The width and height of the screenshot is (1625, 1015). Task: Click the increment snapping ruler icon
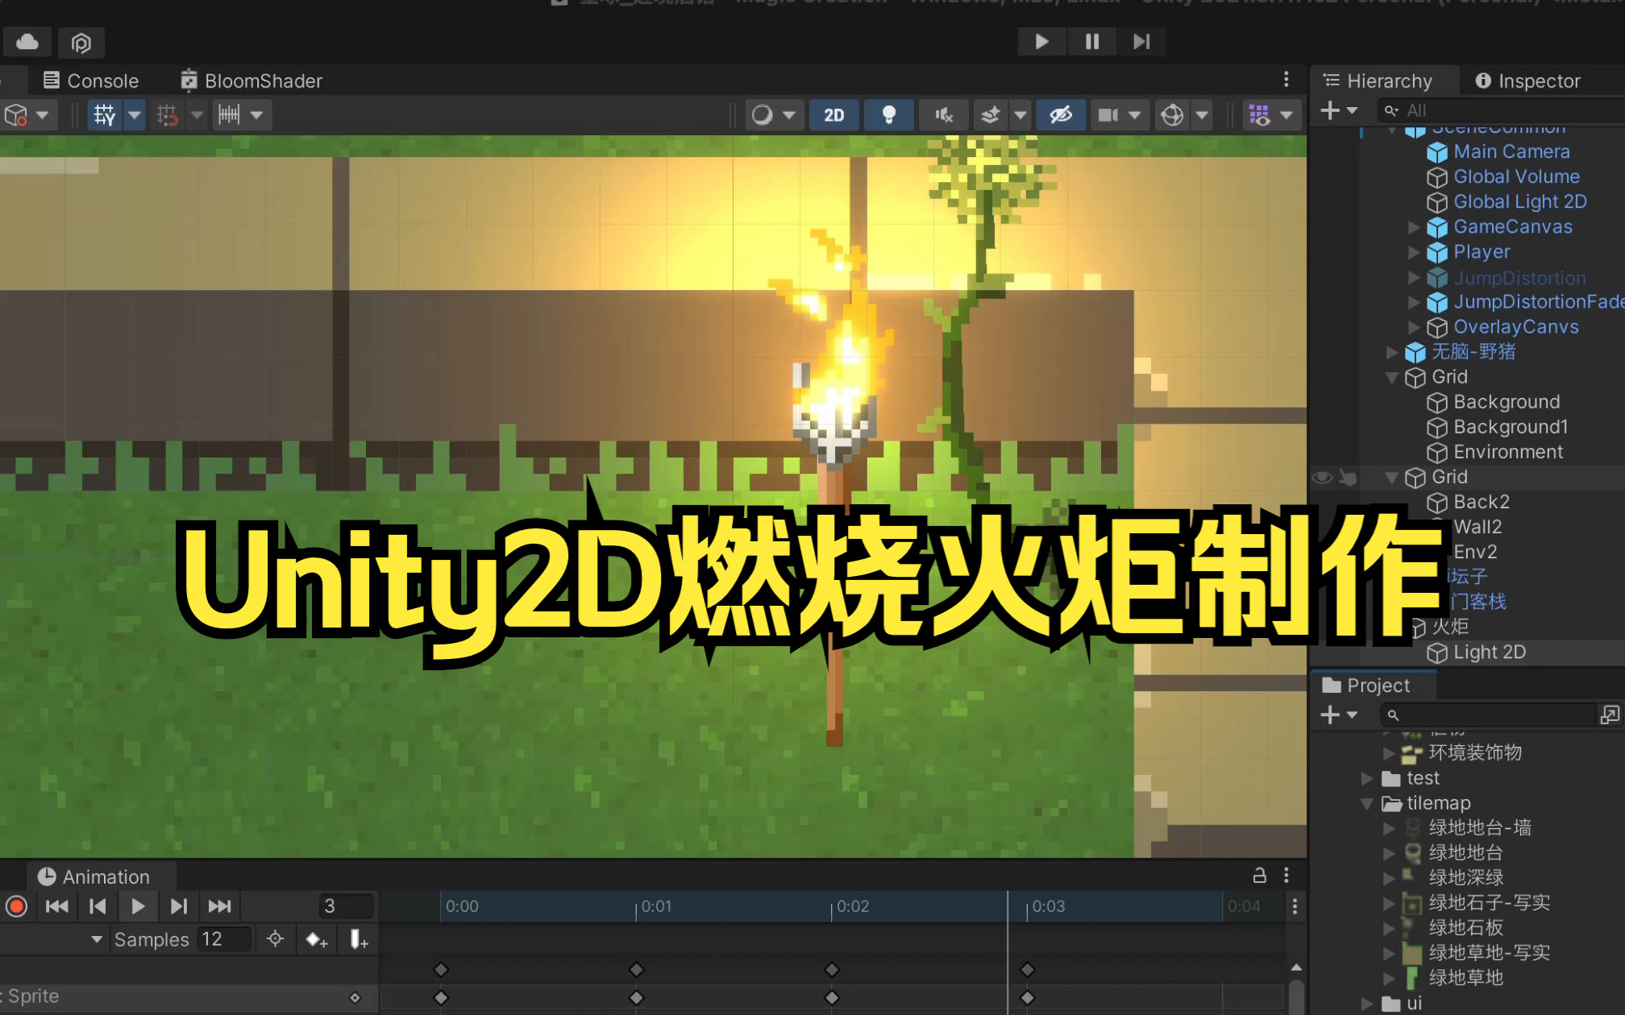pos(230,115)
